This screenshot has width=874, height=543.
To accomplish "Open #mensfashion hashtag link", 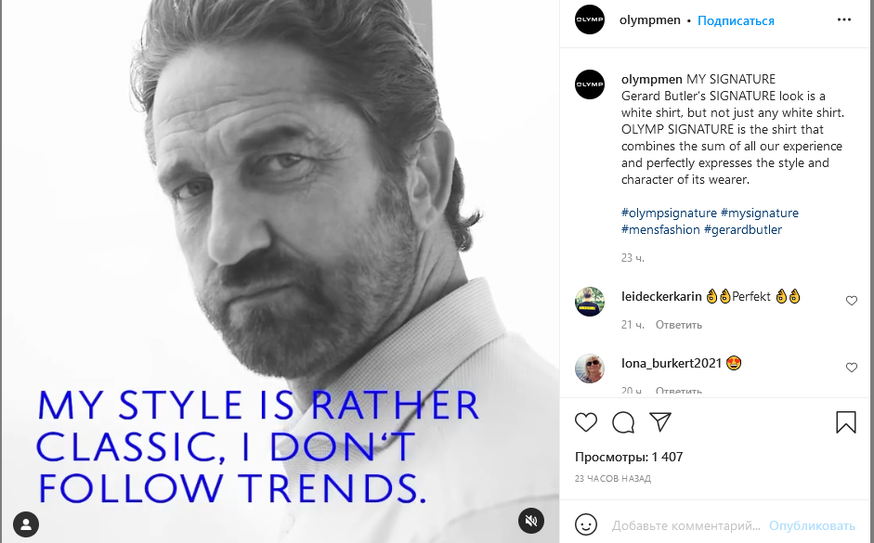I will click(660, 229).
